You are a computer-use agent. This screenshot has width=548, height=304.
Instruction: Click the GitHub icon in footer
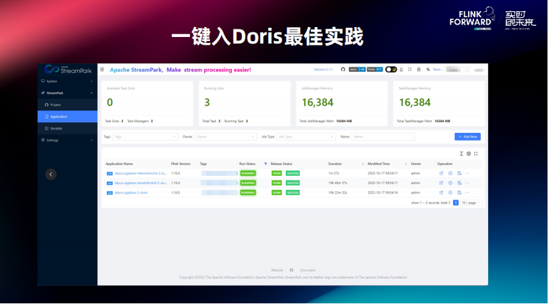[291, 270]
